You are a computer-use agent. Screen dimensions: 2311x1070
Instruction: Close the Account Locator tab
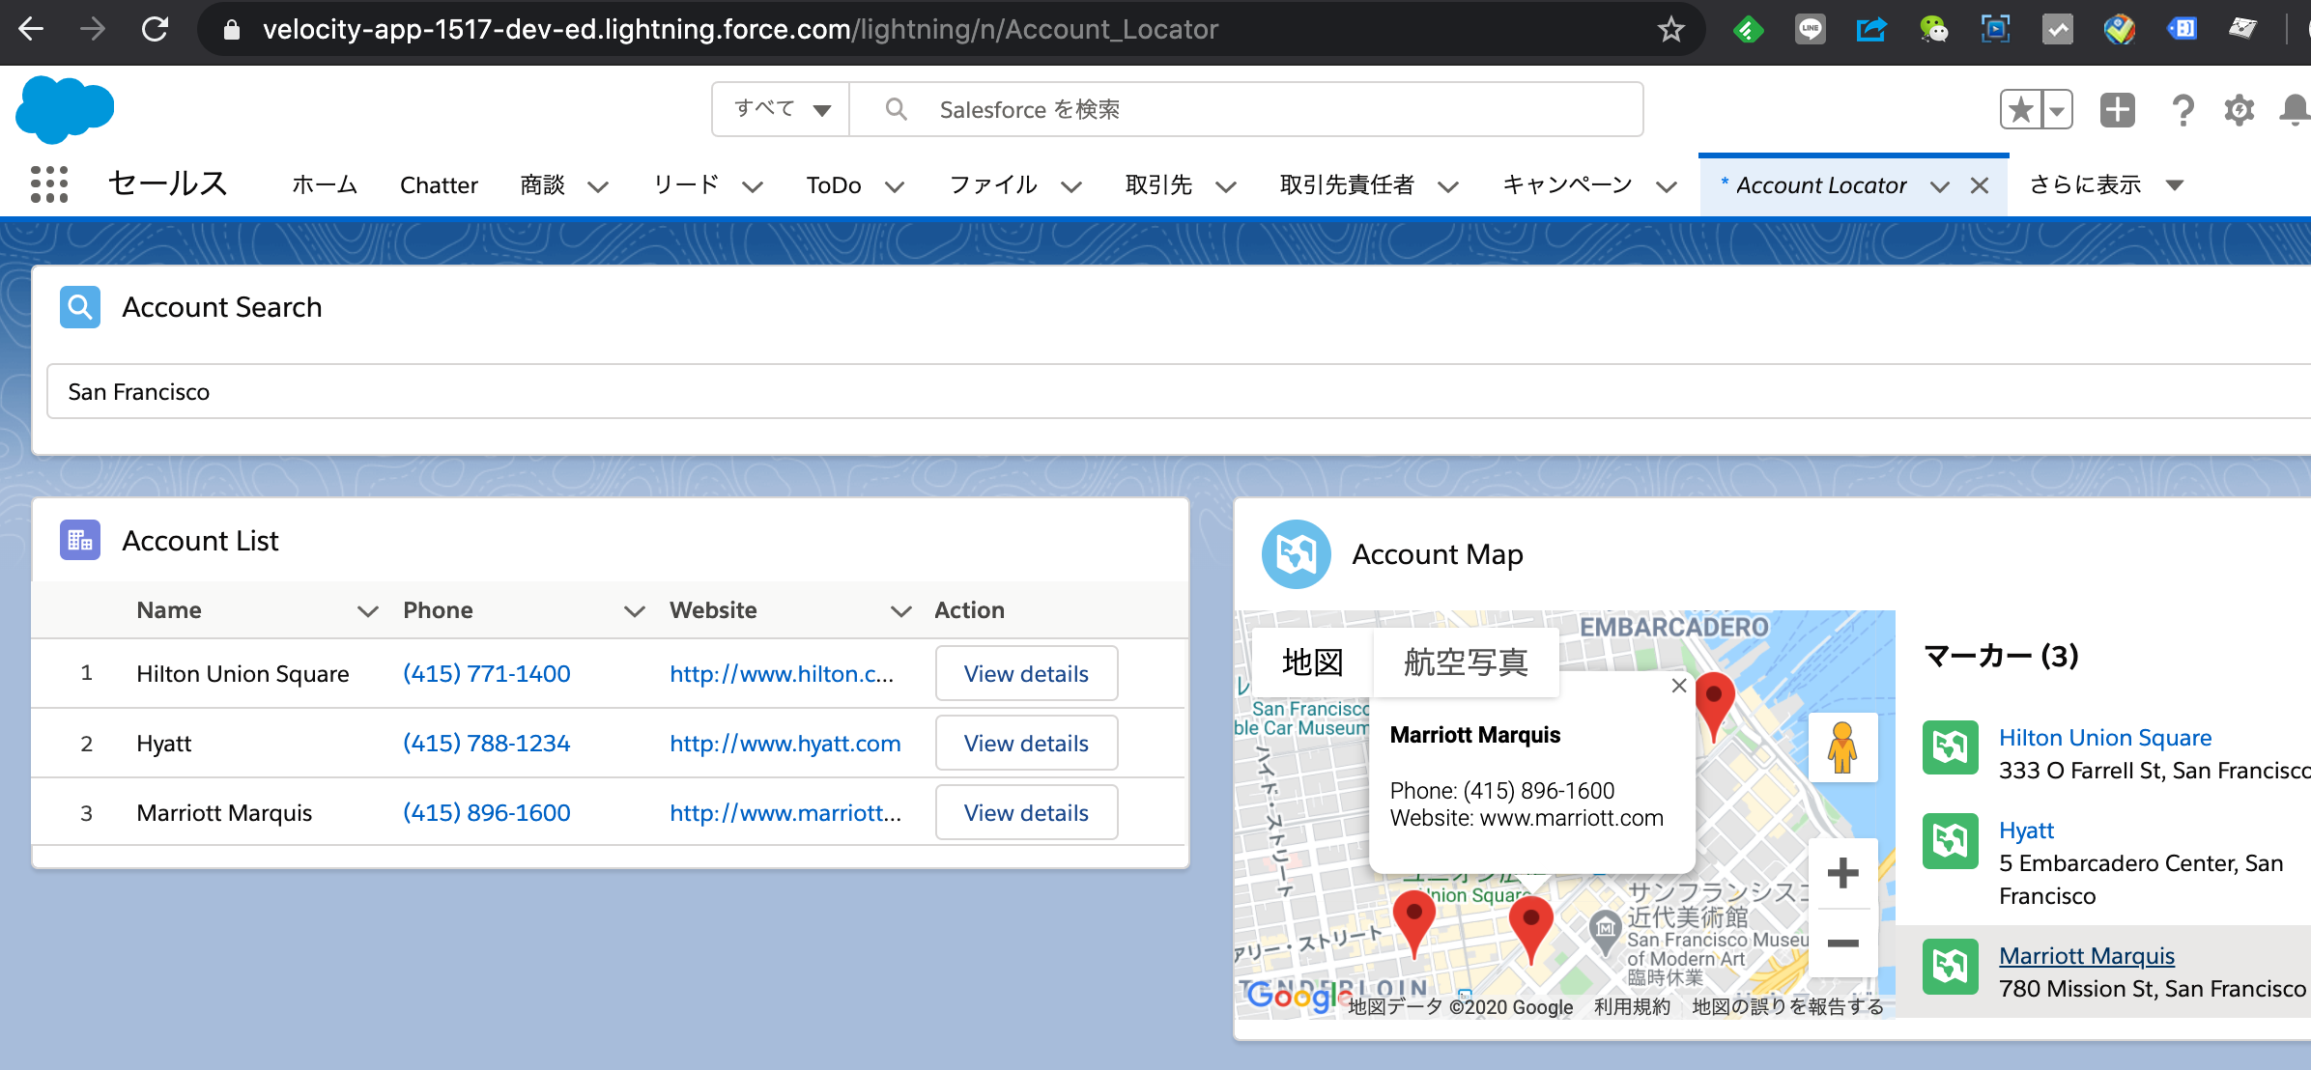(x=1980, y=185)
